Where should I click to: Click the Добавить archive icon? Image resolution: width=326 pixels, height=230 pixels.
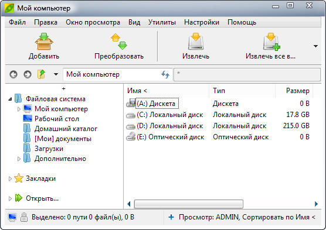pos(44,42)
